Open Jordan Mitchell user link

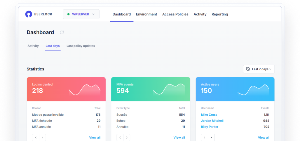(212, 121)
